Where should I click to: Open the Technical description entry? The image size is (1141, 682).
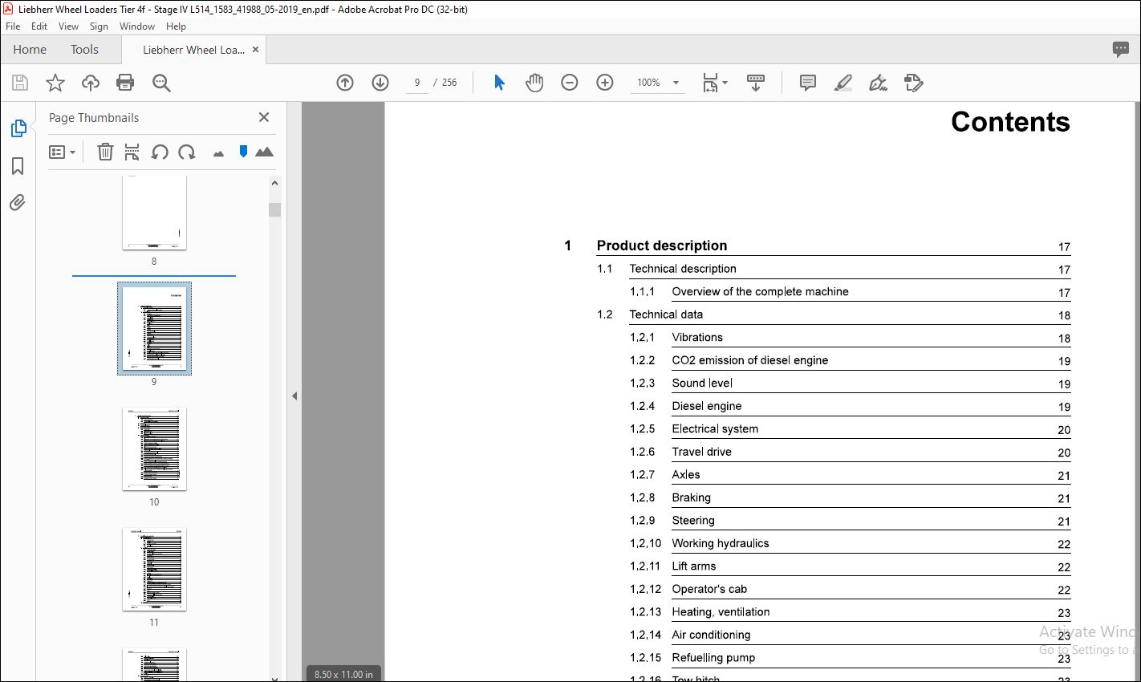pyautogui.click(x=683, y=269)
